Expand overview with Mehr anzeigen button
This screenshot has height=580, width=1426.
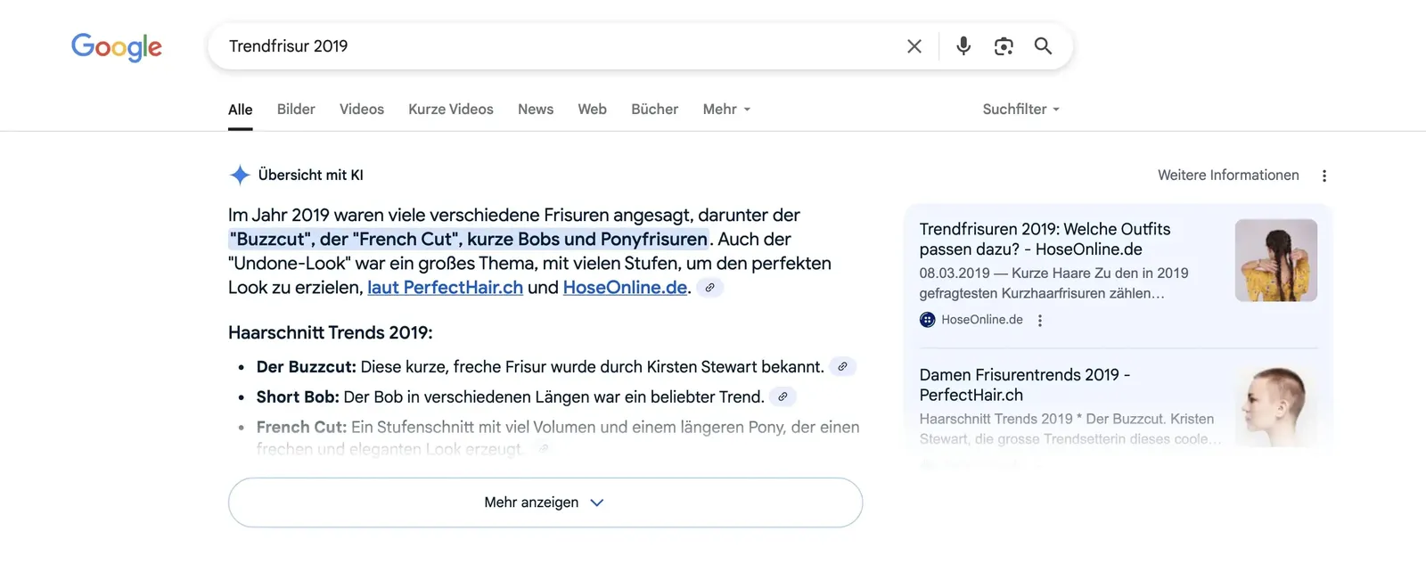coord(545,502)
